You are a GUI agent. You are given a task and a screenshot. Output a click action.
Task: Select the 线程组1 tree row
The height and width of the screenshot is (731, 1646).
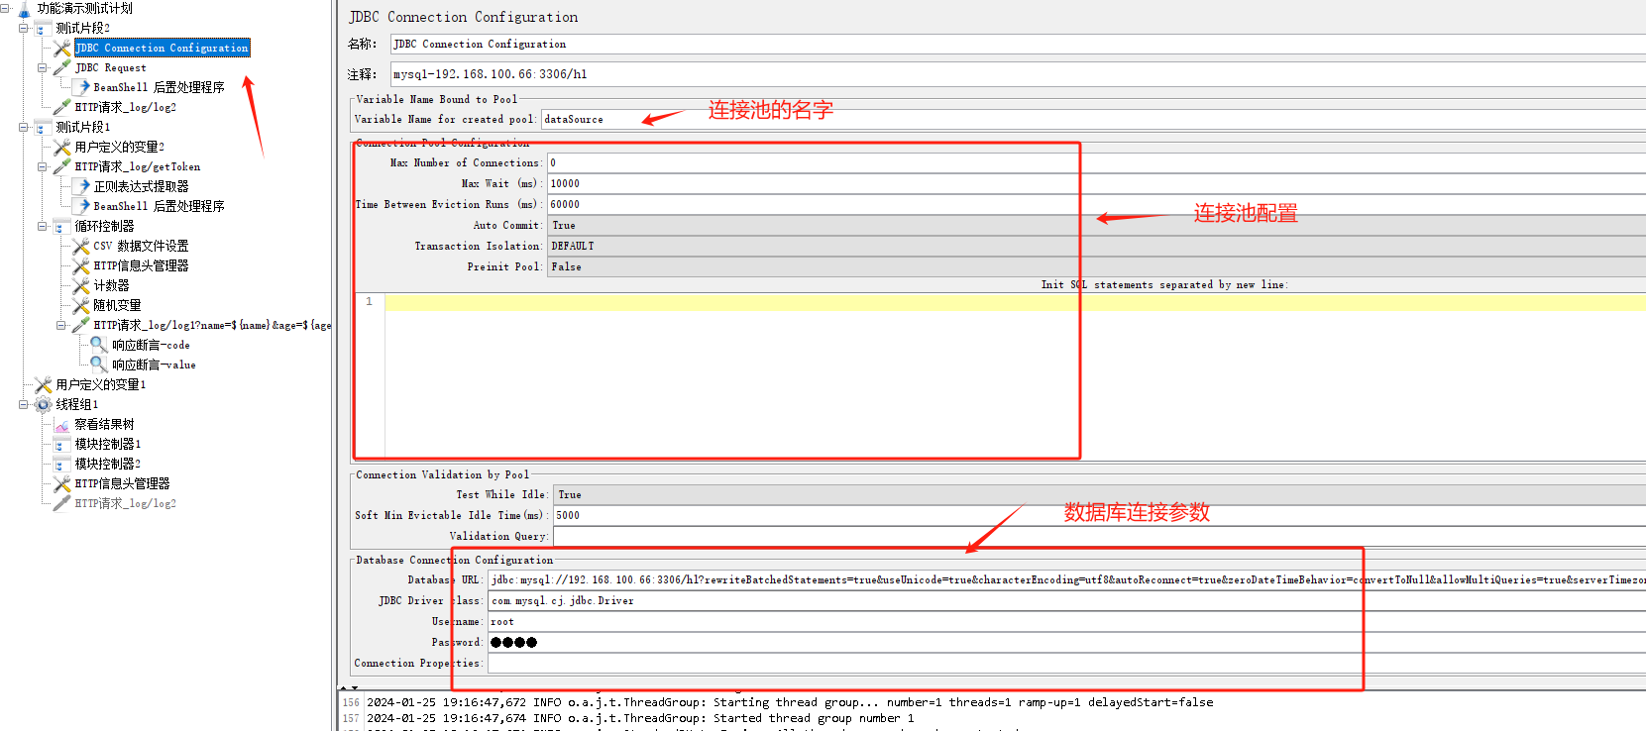coord(77,404)
